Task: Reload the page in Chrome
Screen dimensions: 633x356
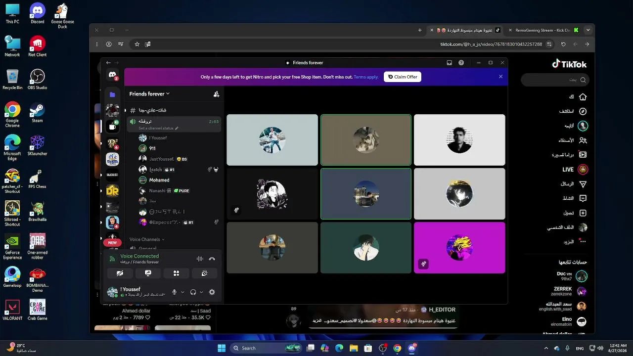Action: pos(563,44)
